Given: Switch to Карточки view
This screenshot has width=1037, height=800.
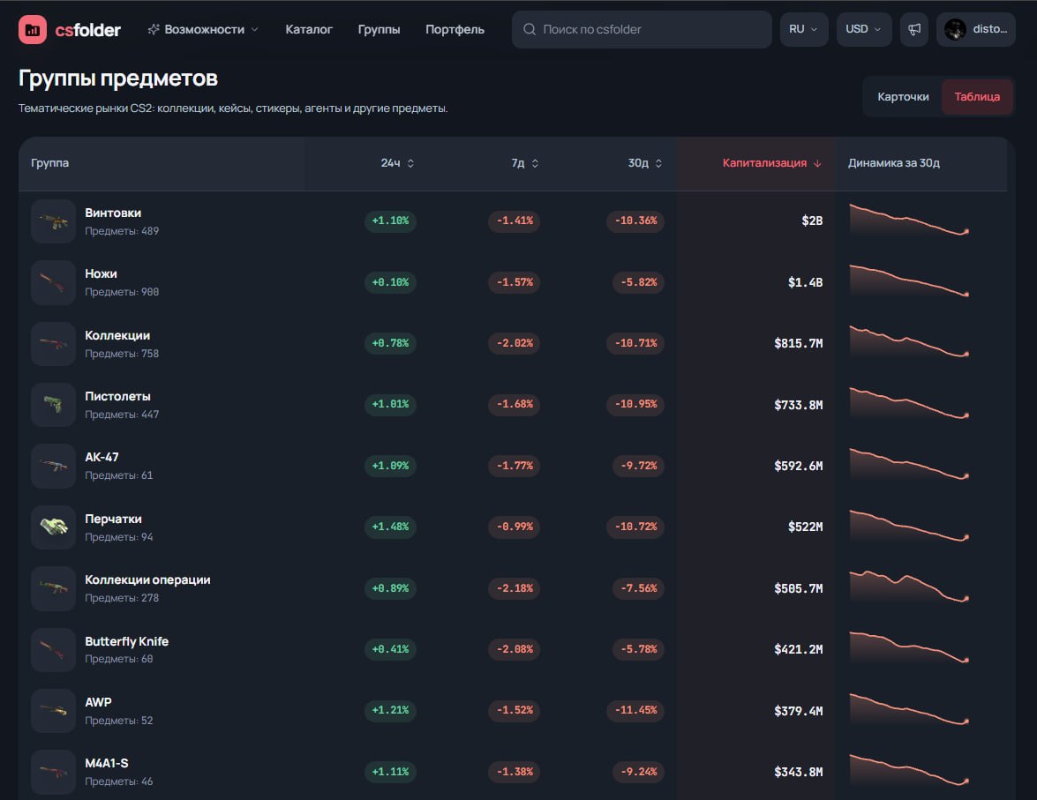Looking at the screenshot, I should tap(903, 96).
